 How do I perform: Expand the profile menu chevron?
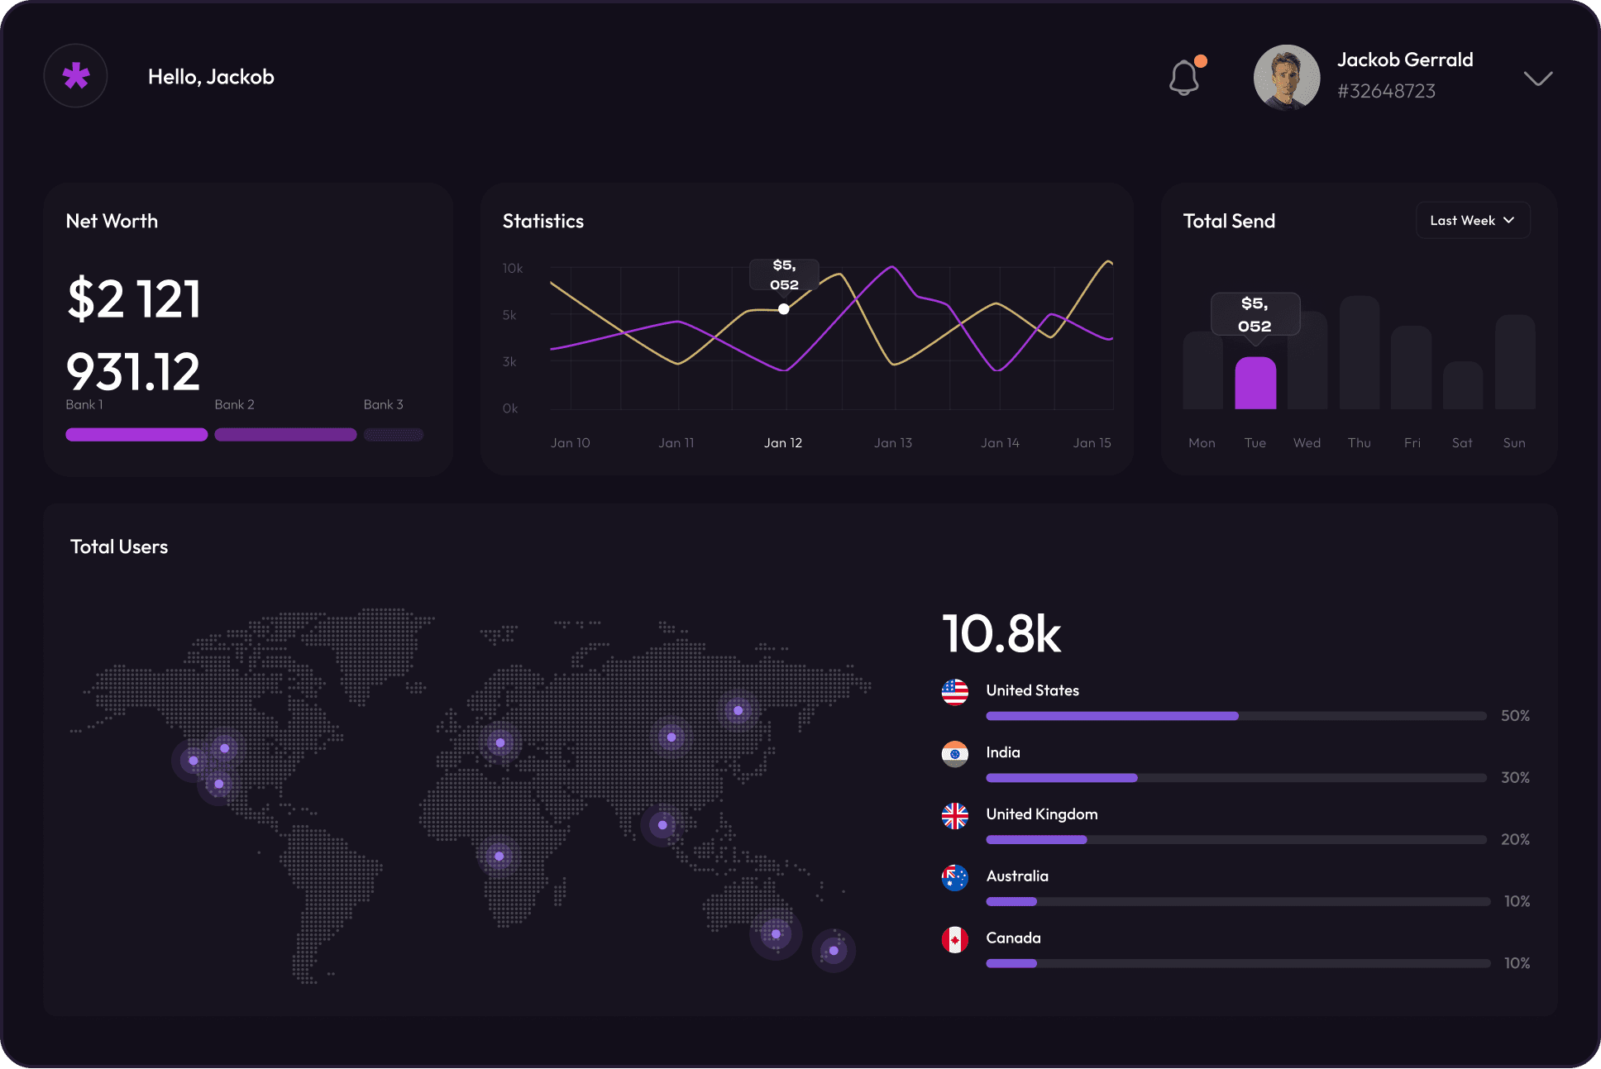[1536, 78]
